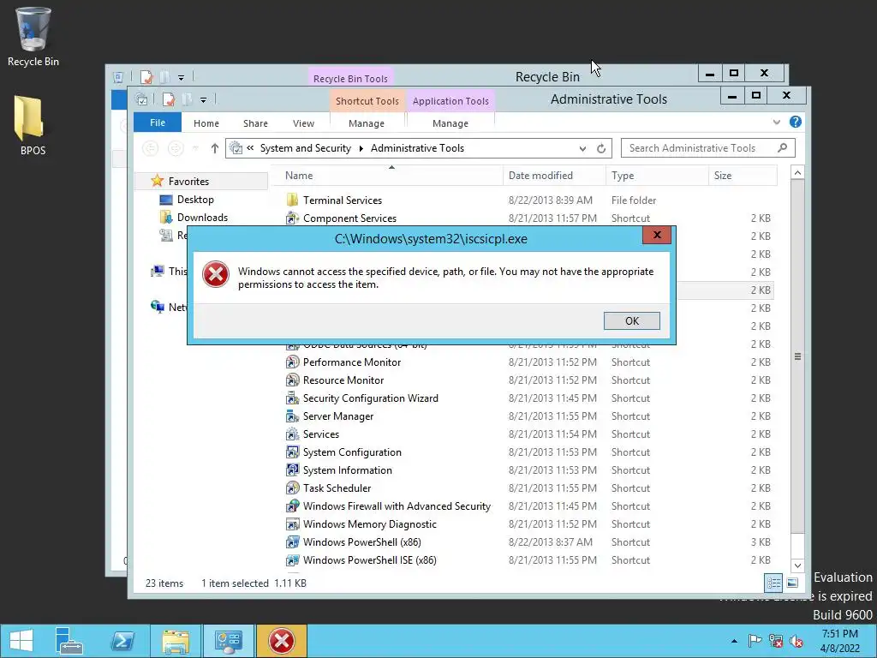Customize Quick Access Toolbar dropdown in Recycle Bin window
Screen dimensions: 877x658
click(181, 78)
